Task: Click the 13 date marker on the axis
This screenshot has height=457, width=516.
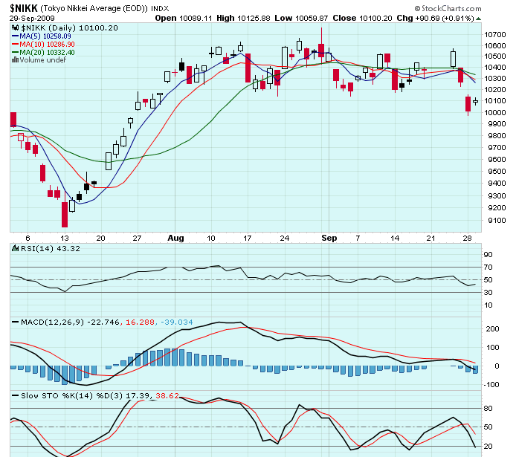Action: click(65, 239)
